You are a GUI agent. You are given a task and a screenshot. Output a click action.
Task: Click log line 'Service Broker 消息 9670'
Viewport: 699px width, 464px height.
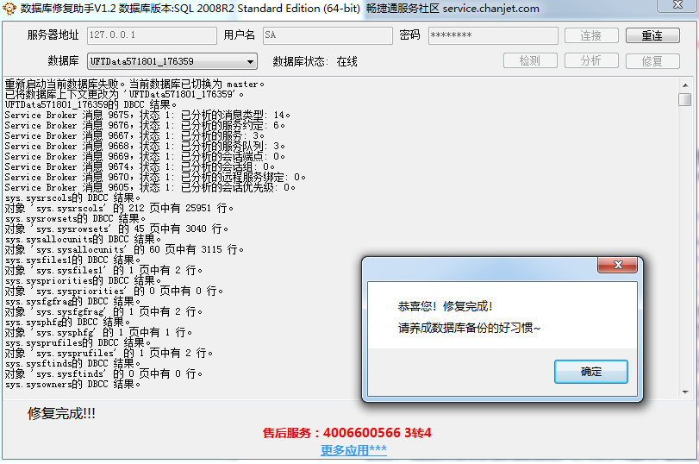pyautogui.click(x=155, y=177)
